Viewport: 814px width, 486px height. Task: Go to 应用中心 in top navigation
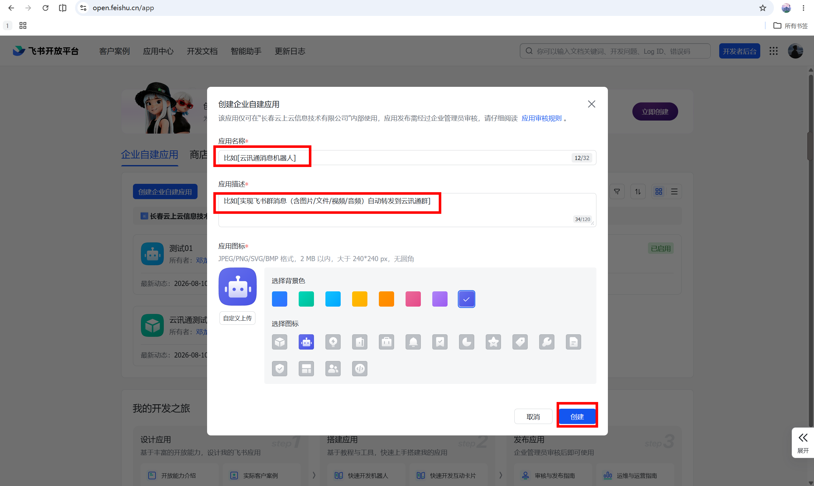(158, 52)
